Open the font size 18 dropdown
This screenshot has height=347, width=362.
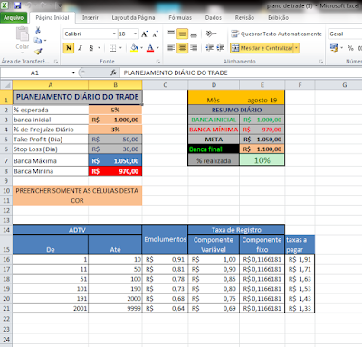135,34
